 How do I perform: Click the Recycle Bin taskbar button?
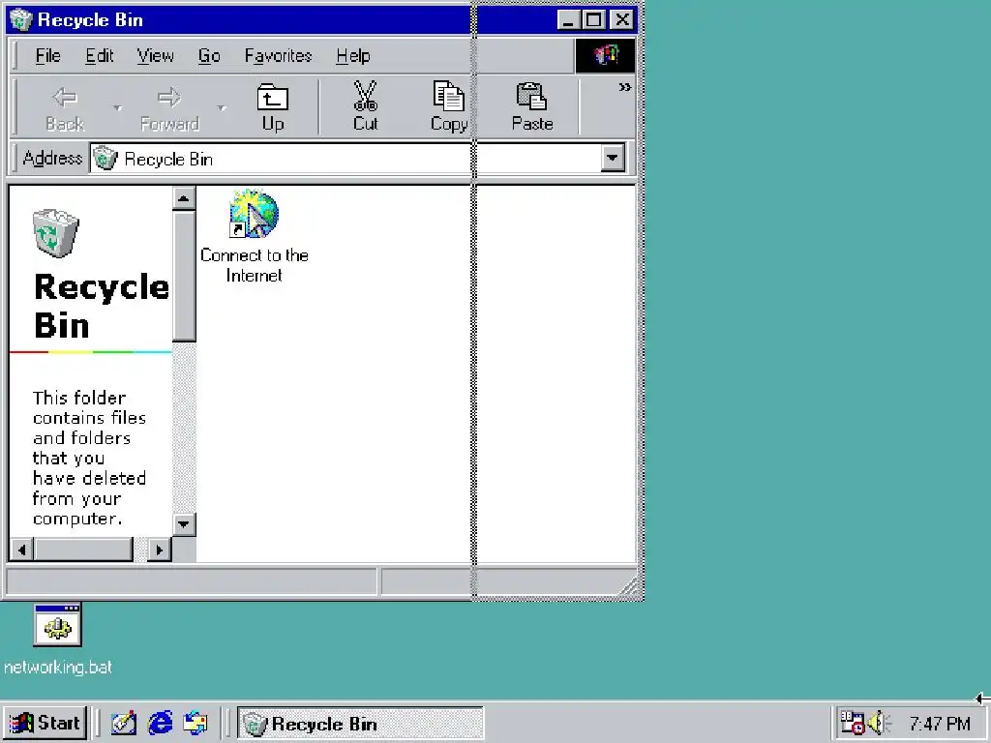360,724
